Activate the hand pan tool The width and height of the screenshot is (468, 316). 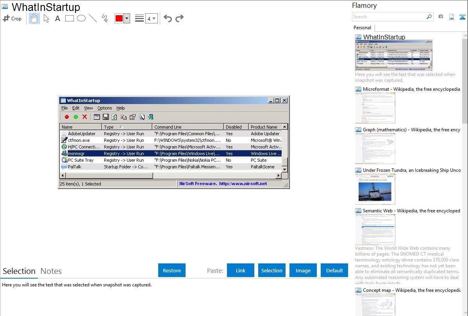point(34,18)
